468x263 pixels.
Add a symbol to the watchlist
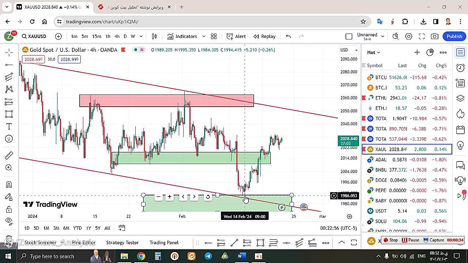tap(417, 52)
